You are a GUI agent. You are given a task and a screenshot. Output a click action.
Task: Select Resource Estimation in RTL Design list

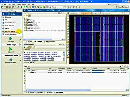[x=10, y=23]
